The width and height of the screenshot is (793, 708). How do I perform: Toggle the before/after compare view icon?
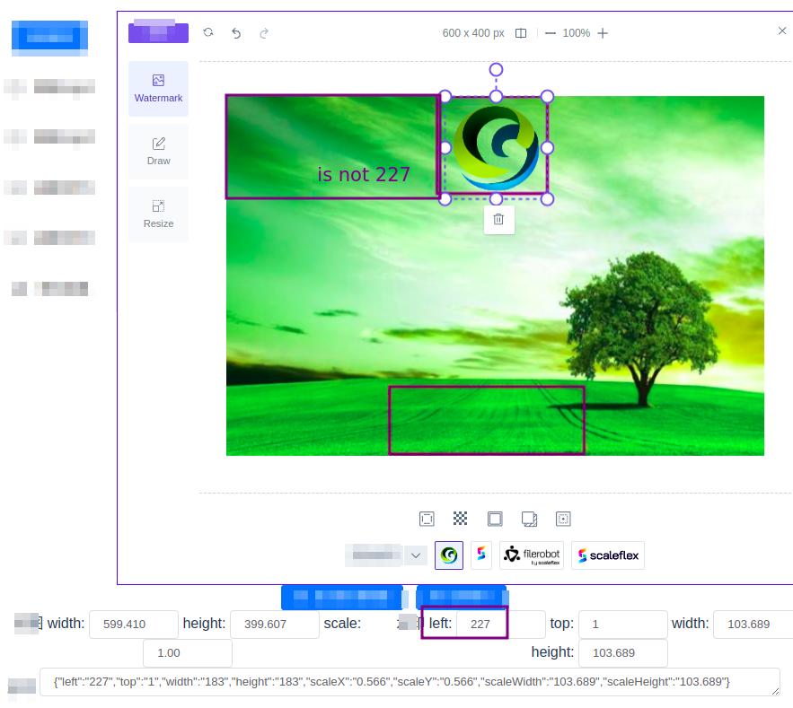tap(521, 32)
